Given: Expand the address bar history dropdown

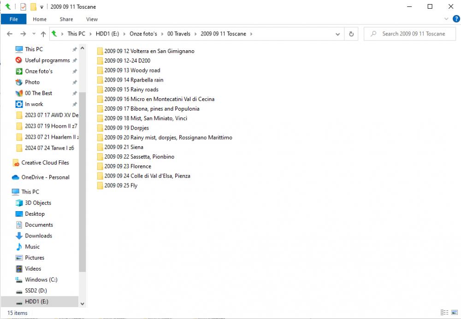Looking at the screenshot, I should pos(337,34).
